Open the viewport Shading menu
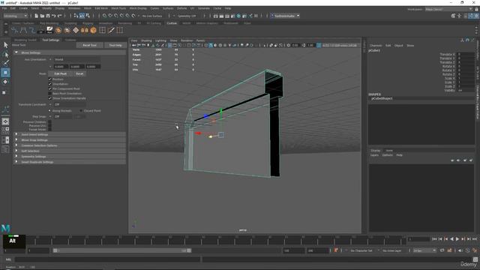This screenshot has height=270, width=480. click(x=146, y=40)
